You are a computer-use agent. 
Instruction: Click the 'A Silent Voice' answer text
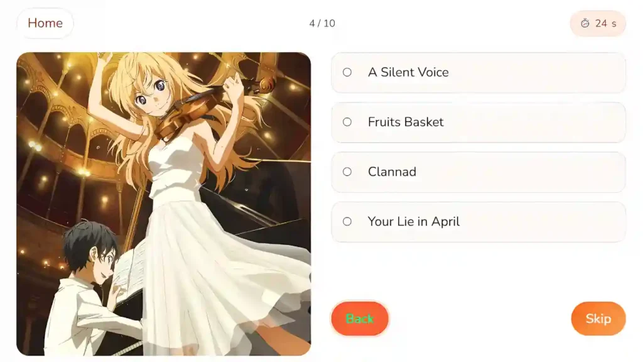point(408,72)
